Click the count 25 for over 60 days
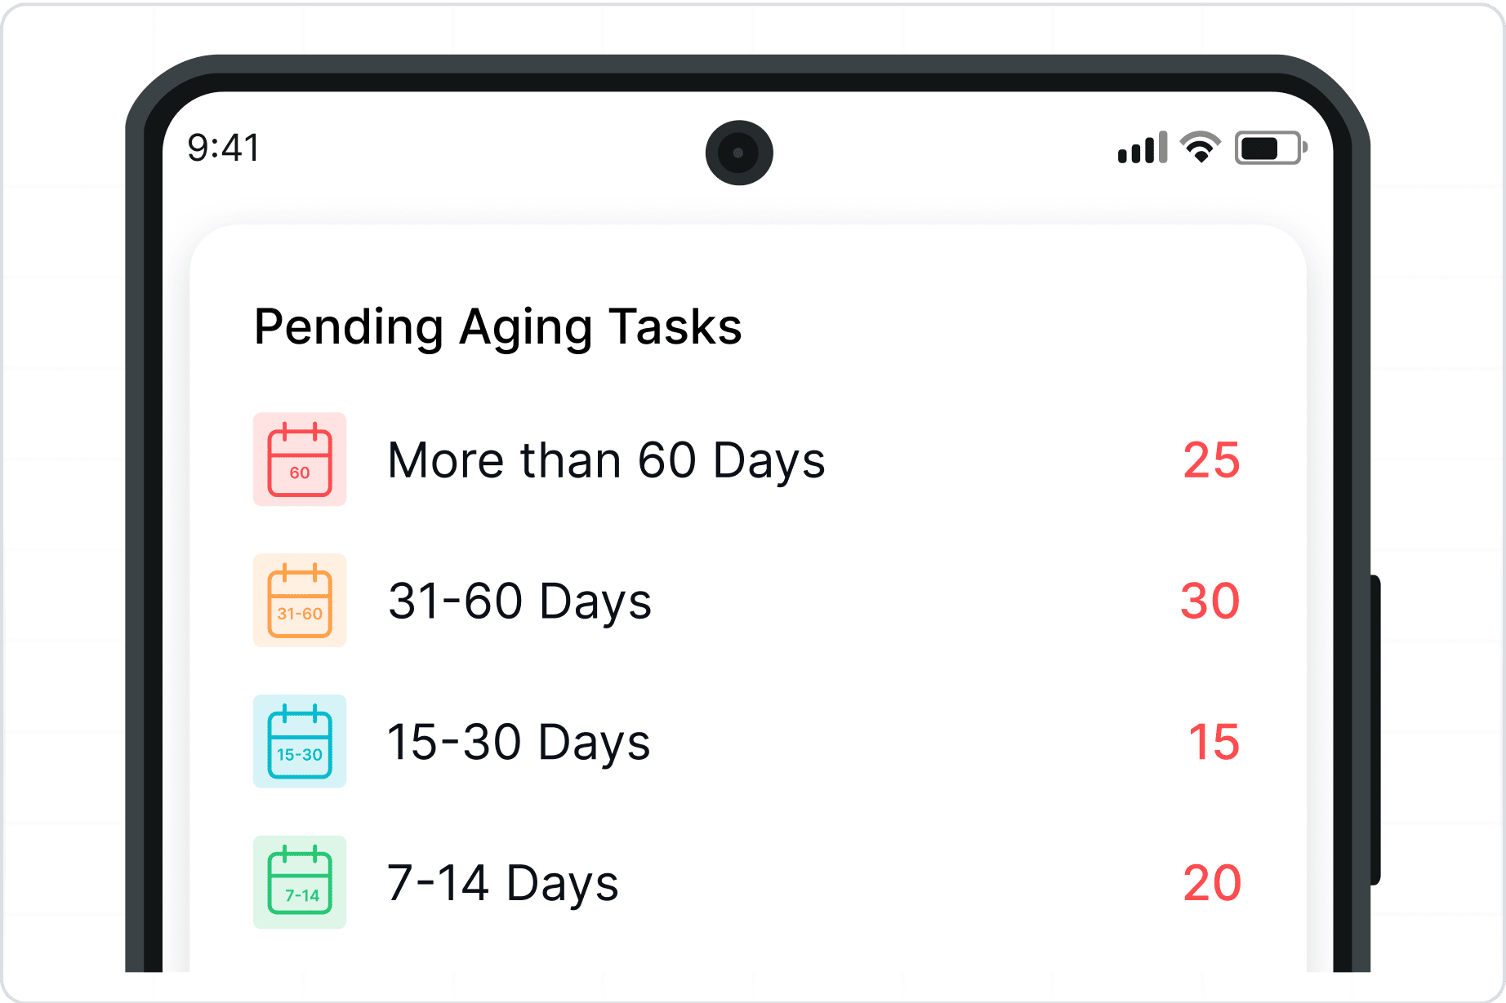This screenshot has height=1003, width=1506. click(1212, 460)
